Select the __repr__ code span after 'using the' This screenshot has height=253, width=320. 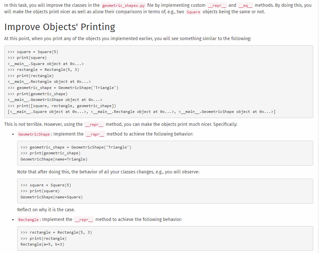(x=94, y=124)
